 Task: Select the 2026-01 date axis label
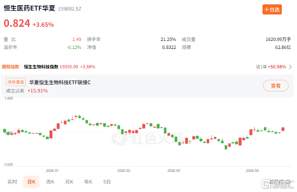click(x=52, y=171)
